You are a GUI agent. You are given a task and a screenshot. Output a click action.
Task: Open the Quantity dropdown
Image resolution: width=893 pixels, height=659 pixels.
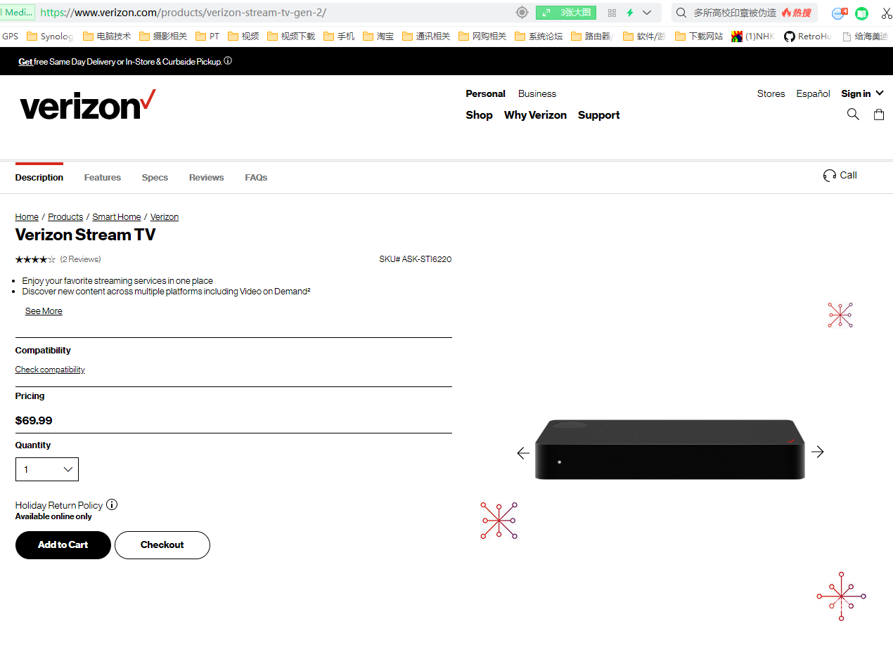[x=47, y=469]
